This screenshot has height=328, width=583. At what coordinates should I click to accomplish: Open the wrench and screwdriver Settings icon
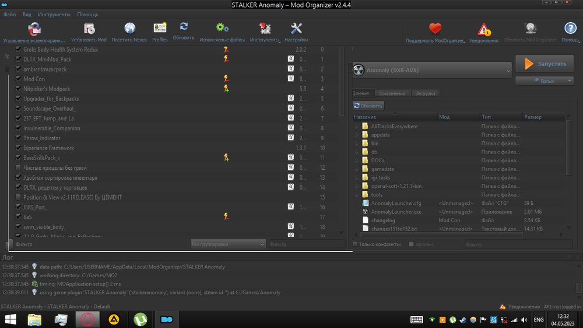pos(296,29)
